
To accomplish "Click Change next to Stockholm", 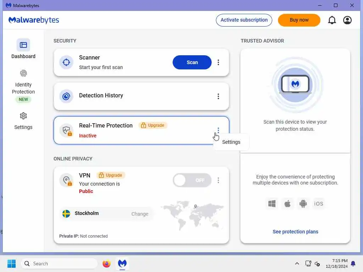I will (140, 214).
